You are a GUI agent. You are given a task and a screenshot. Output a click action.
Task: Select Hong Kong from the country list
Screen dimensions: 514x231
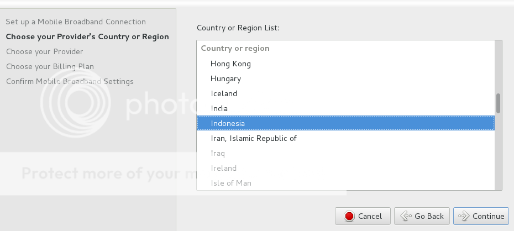click(x=230, y=64)
